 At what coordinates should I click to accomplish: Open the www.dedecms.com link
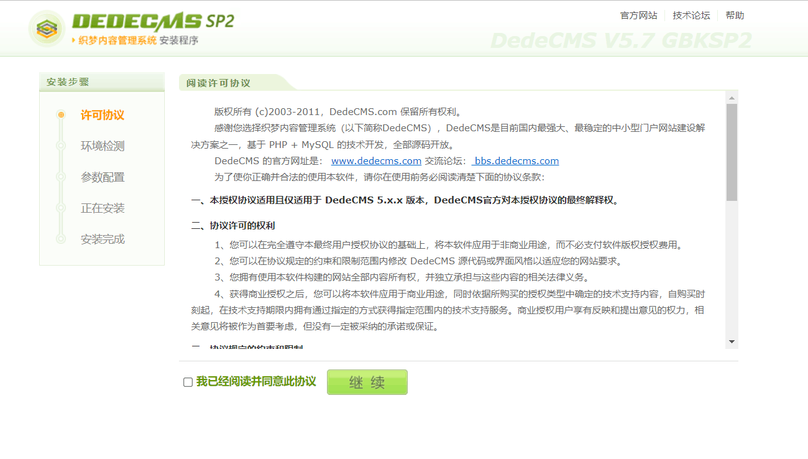coord(375,160)
